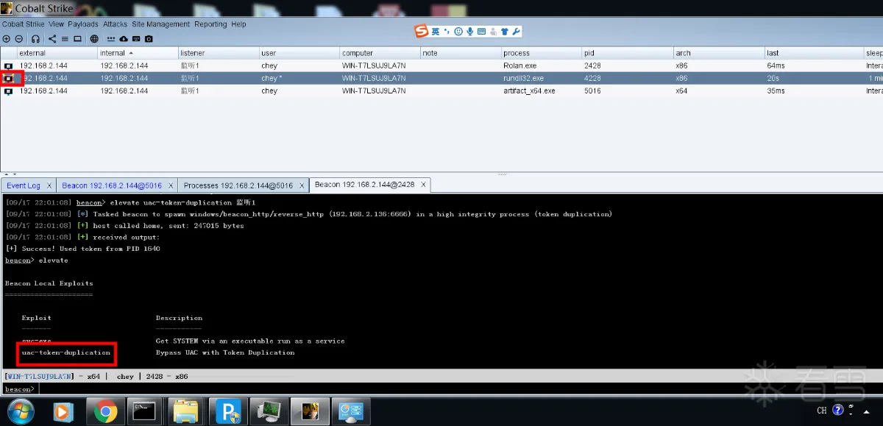This screenshot has height=426, width=883.
Task: Click the Sogou input method S logo
Action: [x=421, y=31]
